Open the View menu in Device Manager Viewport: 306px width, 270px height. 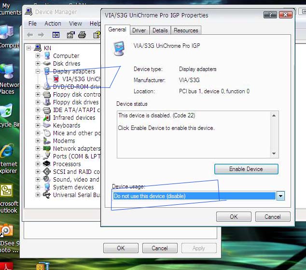pyautogui.click(x=75, y=24)
